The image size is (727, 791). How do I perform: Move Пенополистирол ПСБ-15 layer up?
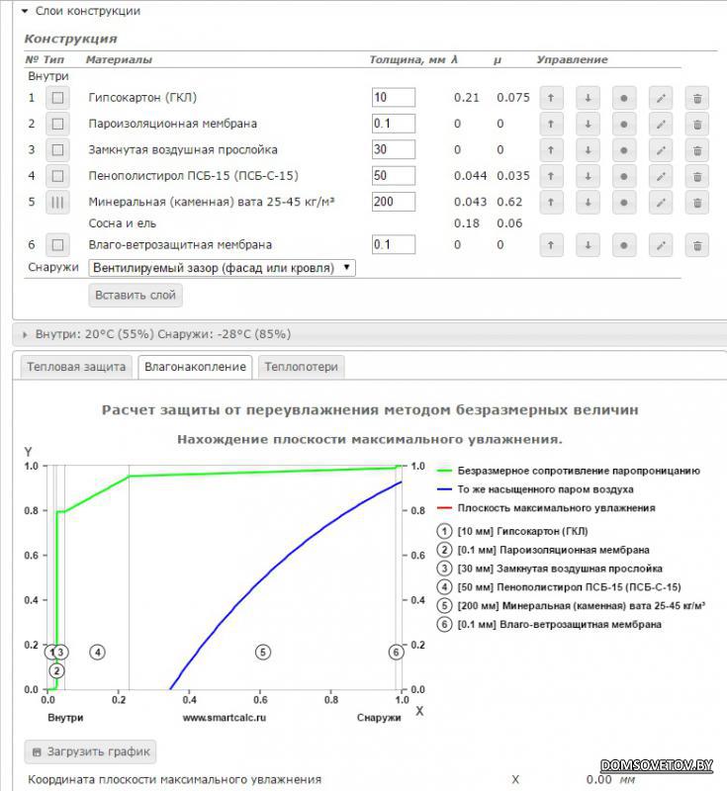[551, 177]
